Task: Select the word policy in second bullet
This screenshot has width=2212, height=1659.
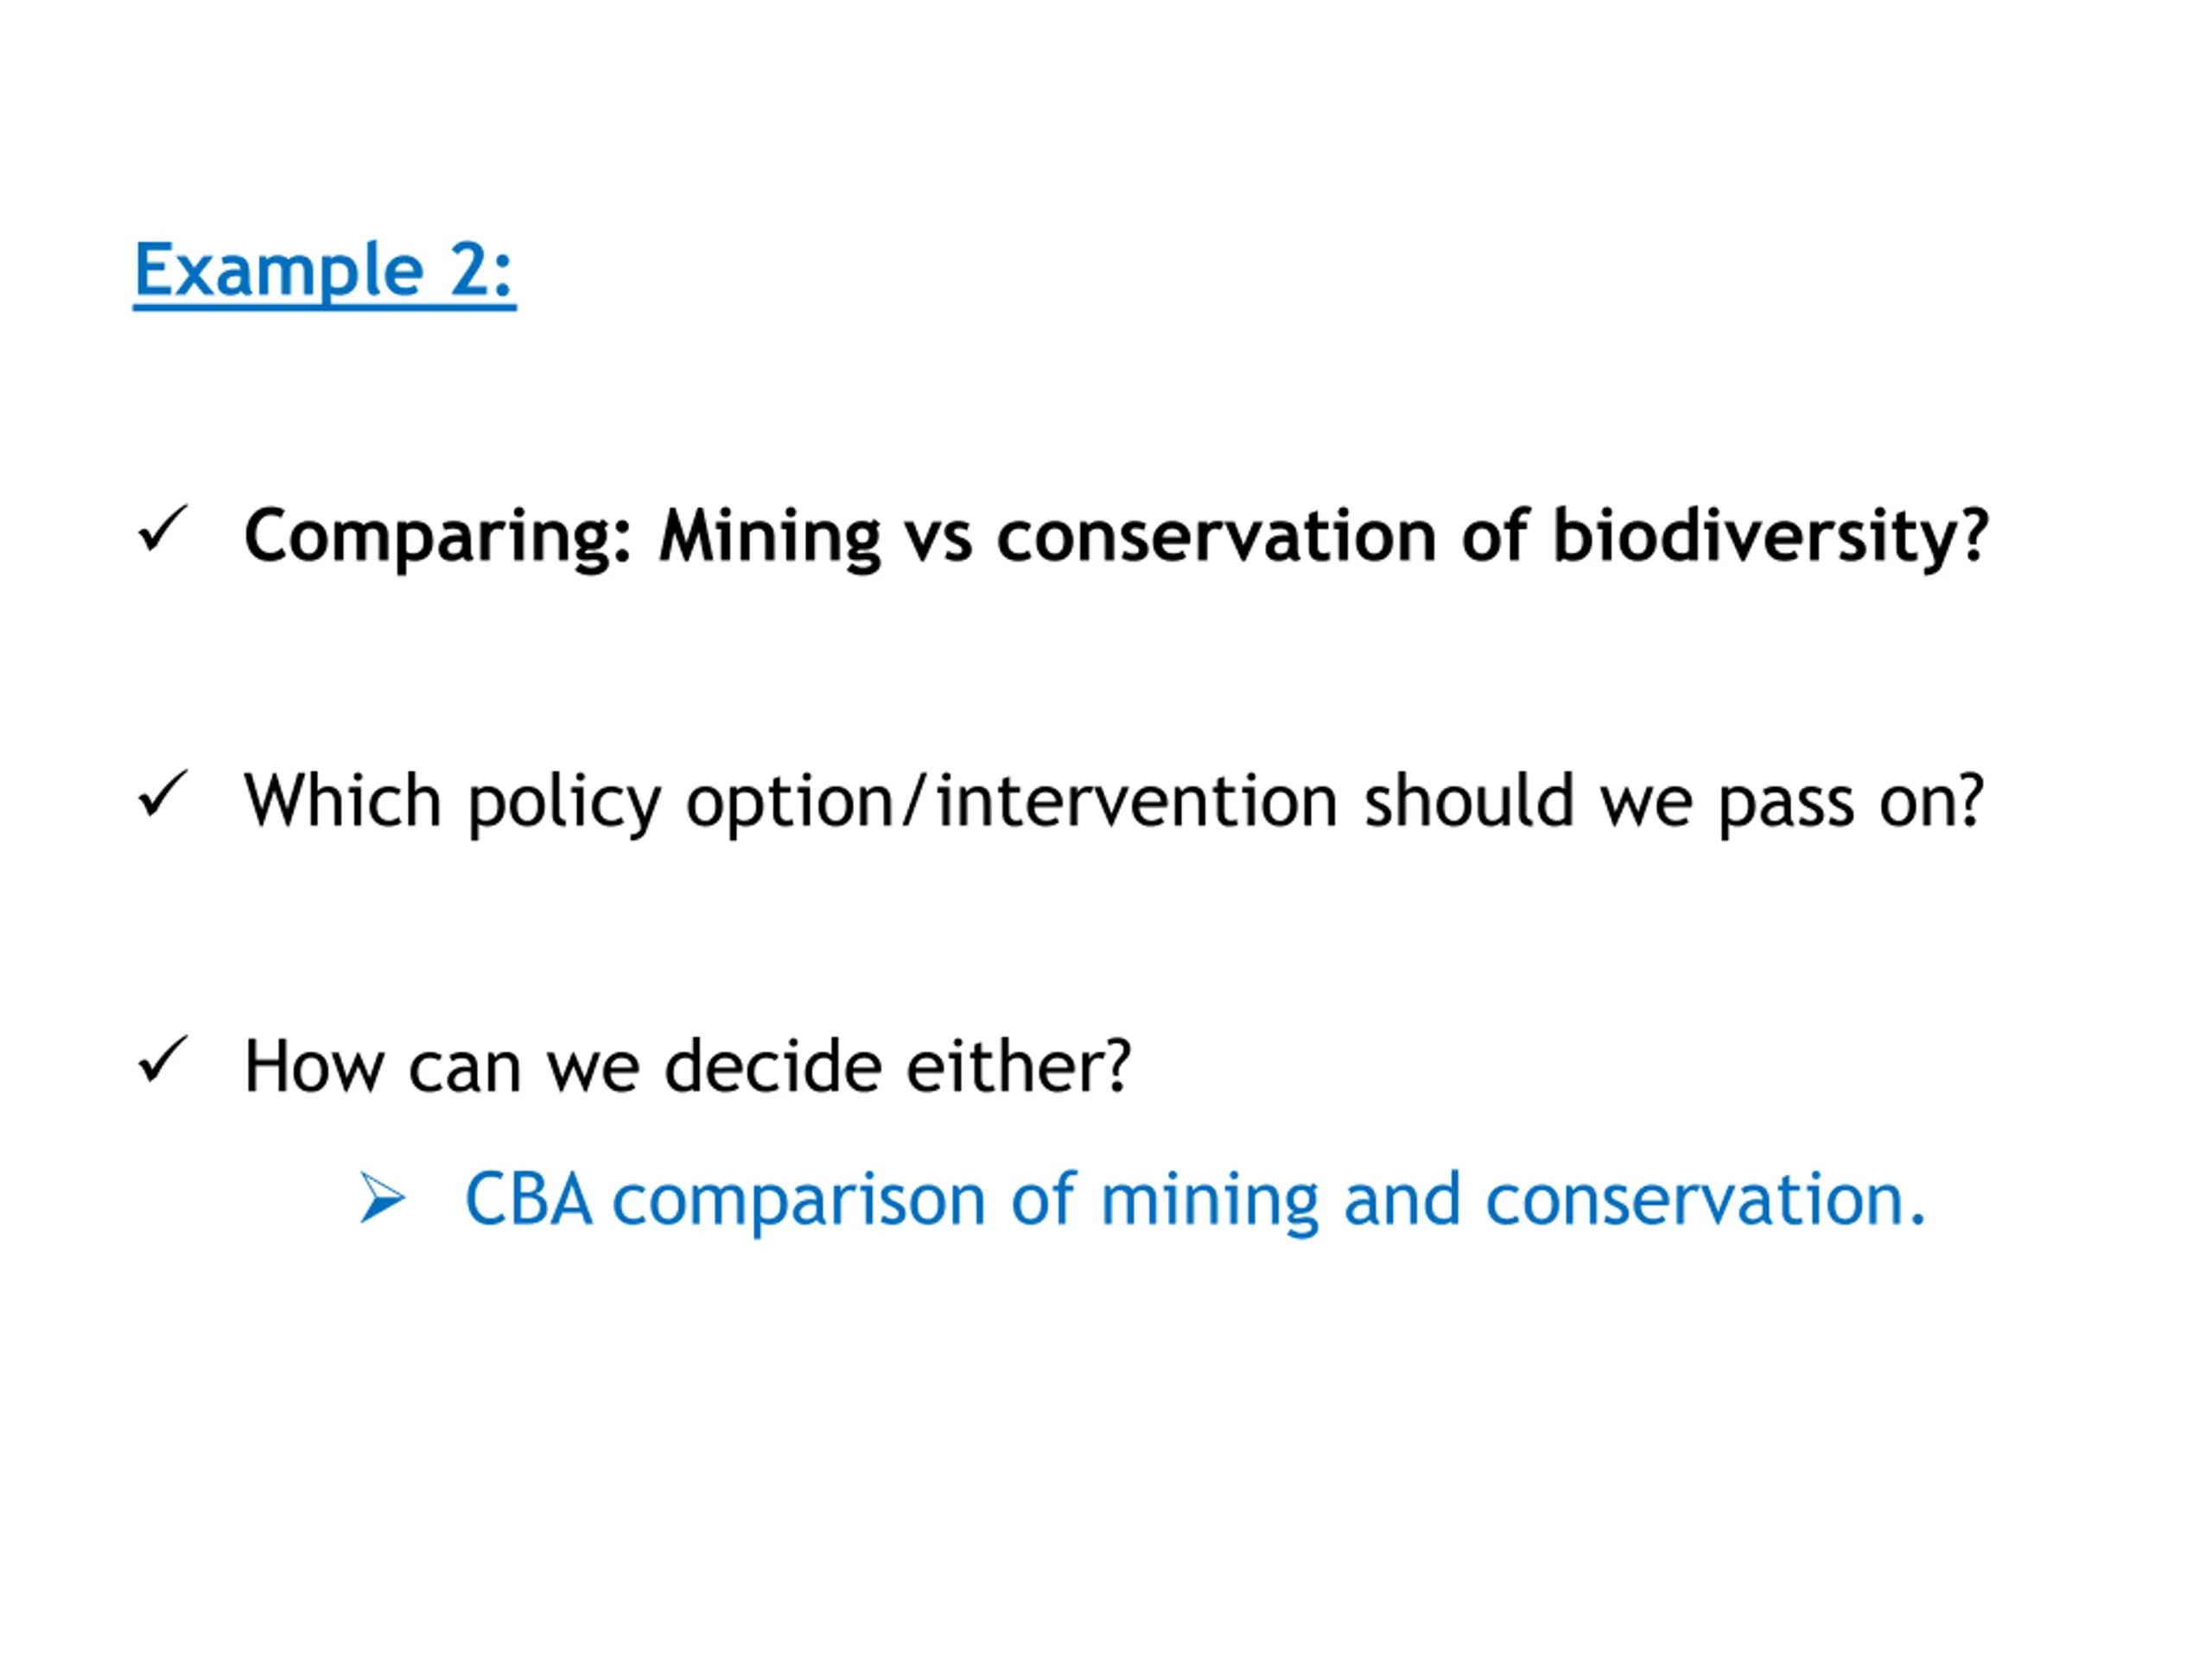Action: (564, 802)
